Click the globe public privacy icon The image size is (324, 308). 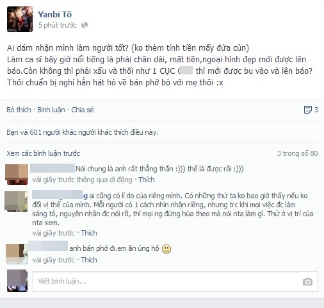click(x=85, y=25)
